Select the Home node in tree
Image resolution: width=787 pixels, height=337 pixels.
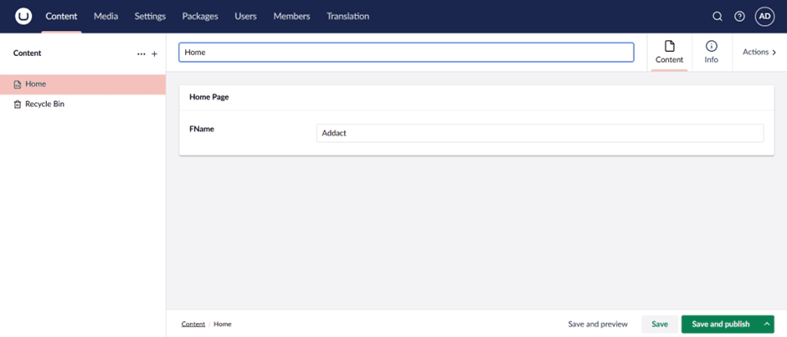click(35, 84)
